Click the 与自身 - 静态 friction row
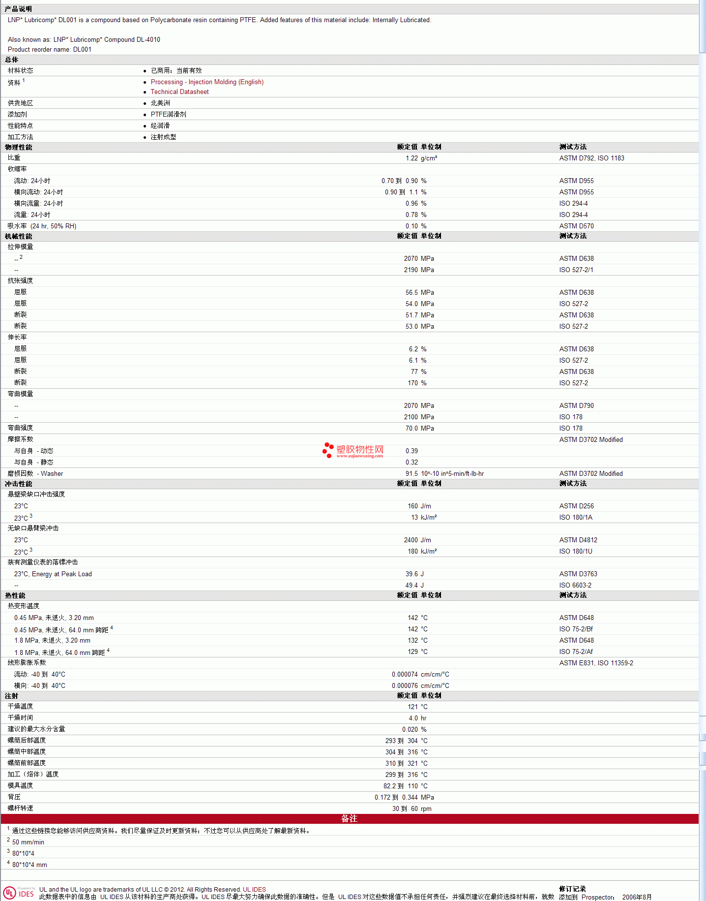The image size is (706, 901). point(33,463)
